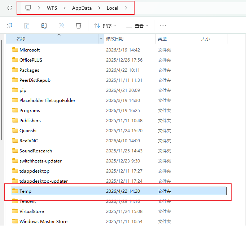
Task: Sort by the 类型 column header
Action: point(162,39)
